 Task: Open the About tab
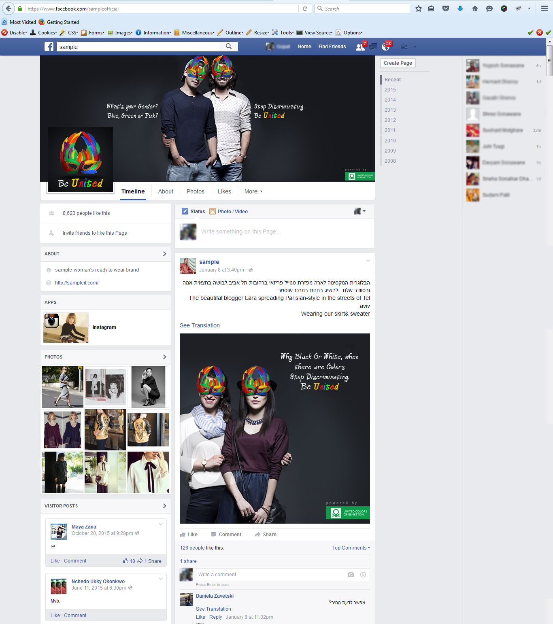166,191
